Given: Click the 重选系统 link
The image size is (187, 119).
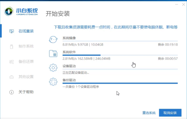Looking at the screenshot, I should [149, 113].
